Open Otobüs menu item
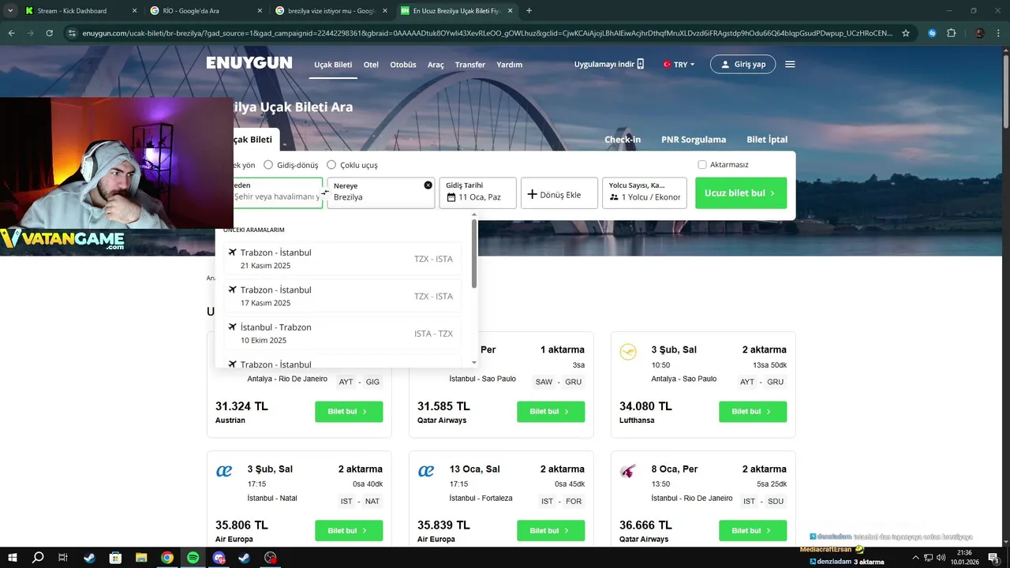The image size is (1010, 568). [403, 65]
